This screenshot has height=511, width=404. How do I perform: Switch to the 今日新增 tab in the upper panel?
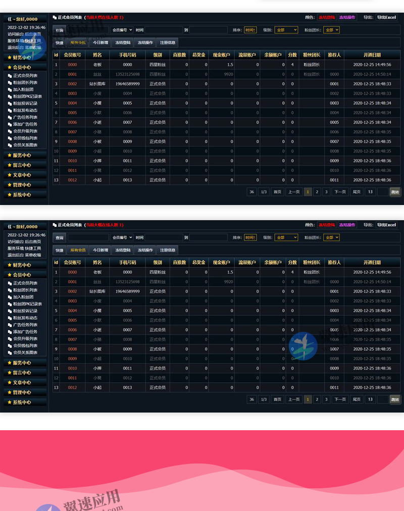[100, 43]
